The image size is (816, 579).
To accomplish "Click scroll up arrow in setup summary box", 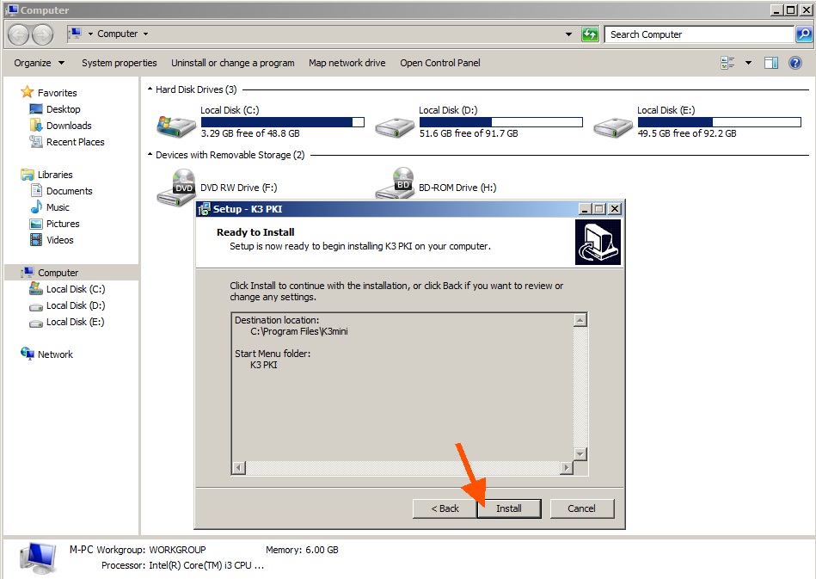I will click(580, 320).
